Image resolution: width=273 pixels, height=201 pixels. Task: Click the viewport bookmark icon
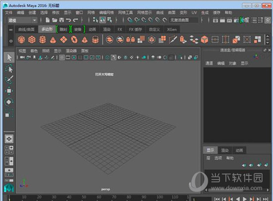(x=34, y=57)
